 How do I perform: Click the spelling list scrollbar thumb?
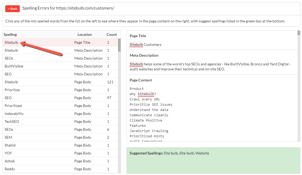coord(119,45)
